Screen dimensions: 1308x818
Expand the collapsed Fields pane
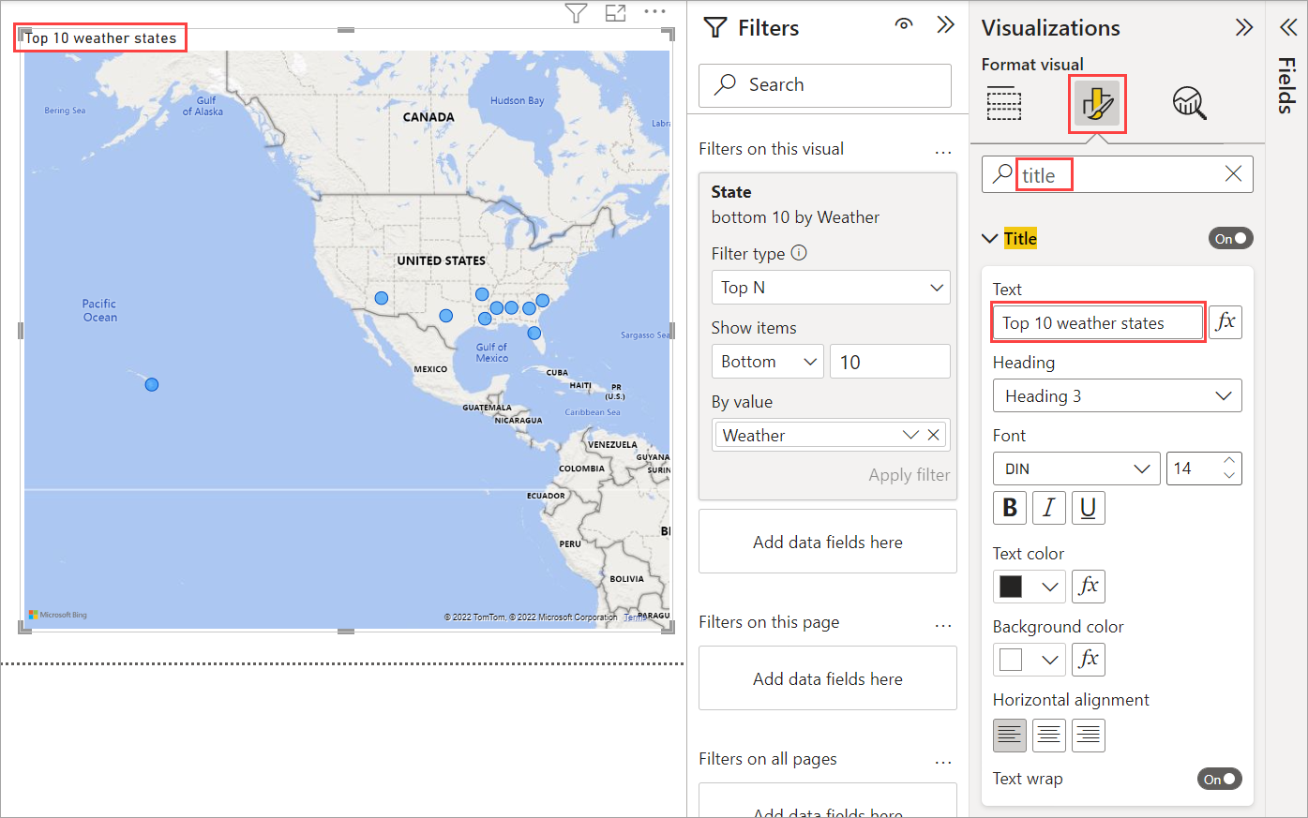pos(1287,27)
